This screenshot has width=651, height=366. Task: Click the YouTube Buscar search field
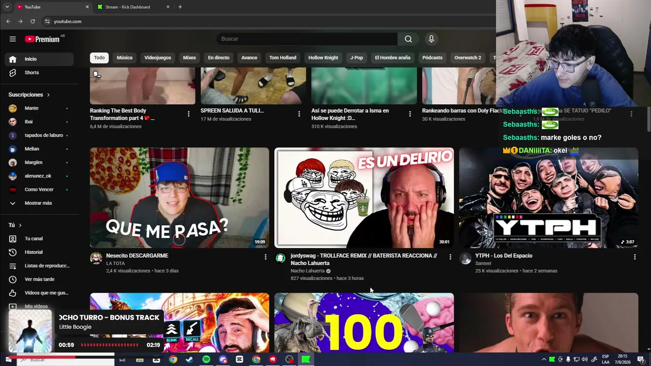point(307,39)
